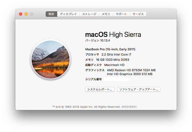Open the サポート tab
This screenshot has width=192, height=132.
coord(121,14)
